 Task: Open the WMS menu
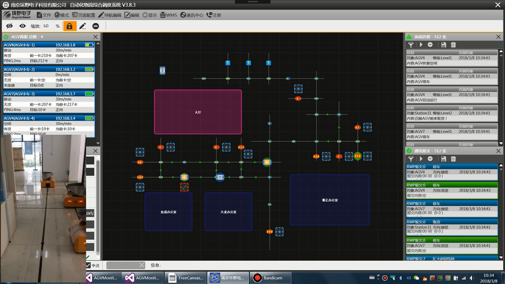[x=168, y=15]
